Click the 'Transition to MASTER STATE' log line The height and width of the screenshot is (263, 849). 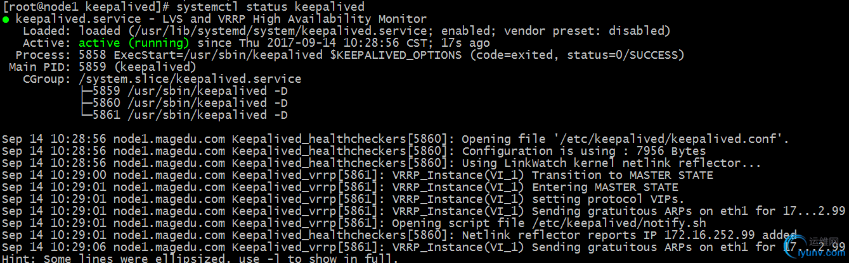pyautogui.click(x=358, y=175)
